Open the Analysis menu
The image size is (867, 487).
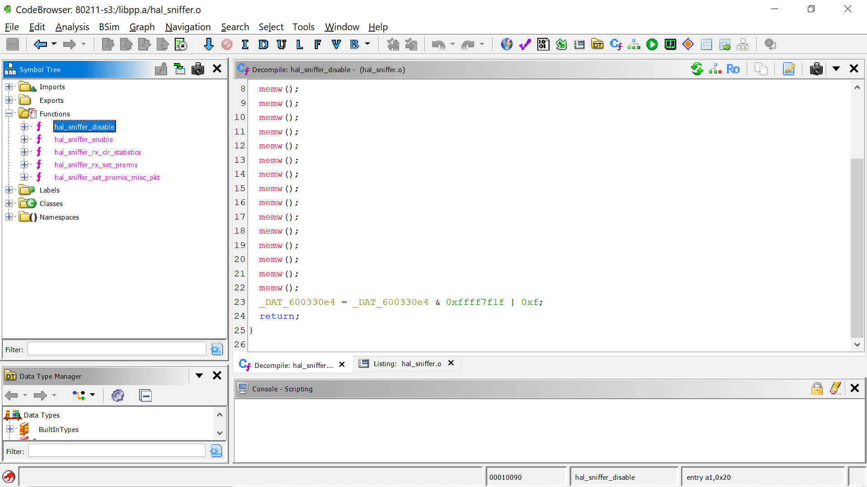pos(72,27)
